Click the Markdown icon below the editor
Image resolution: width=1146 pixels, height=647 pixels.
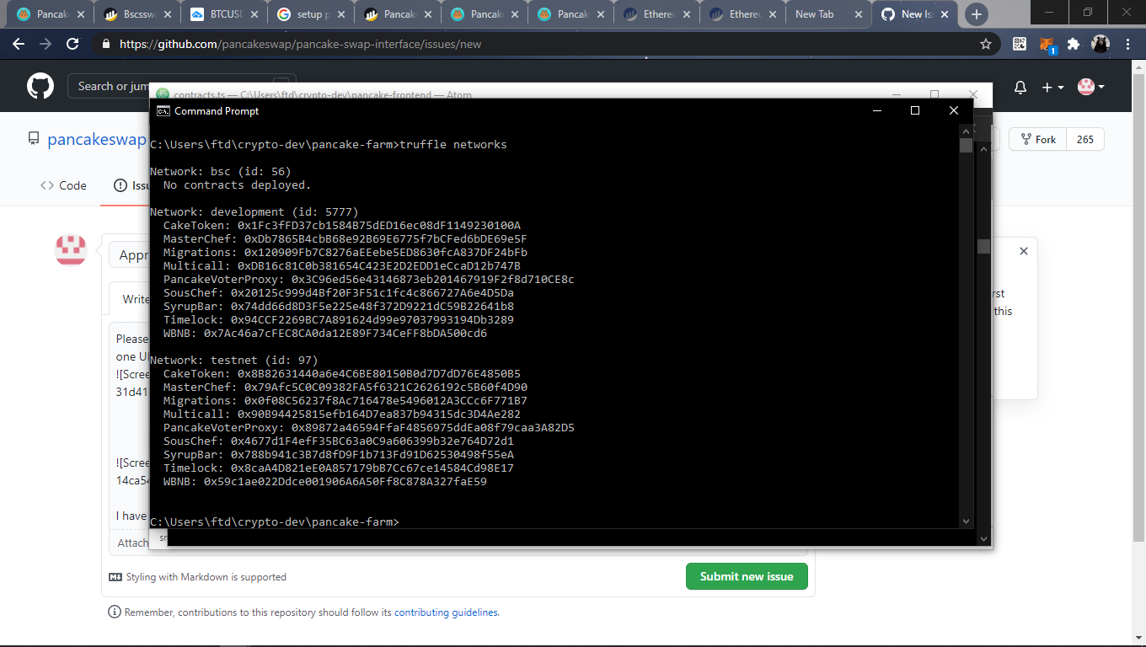point(115,577)
